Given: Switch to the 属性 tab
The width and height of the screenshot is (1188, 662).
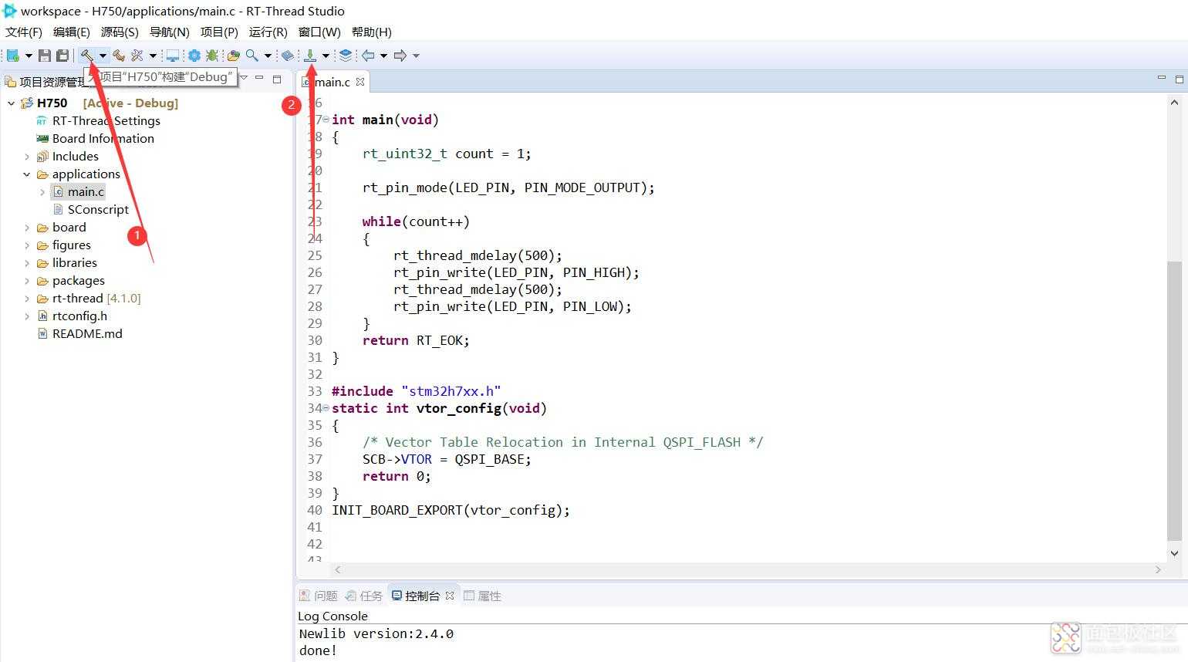Looking at the screenshot, I should click(482, 596).
